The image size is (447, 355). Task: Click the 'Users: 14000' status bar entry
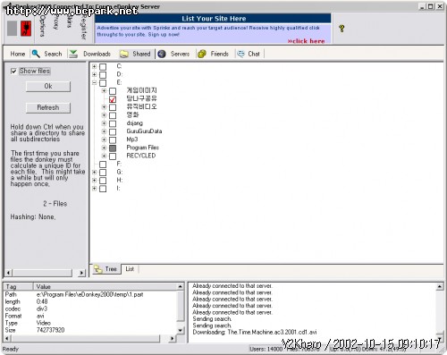click(x=266, y=349)
